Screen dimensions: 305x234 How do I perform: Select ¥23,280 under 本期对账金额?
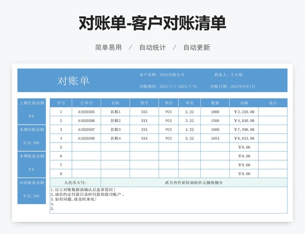coord(31,143)
